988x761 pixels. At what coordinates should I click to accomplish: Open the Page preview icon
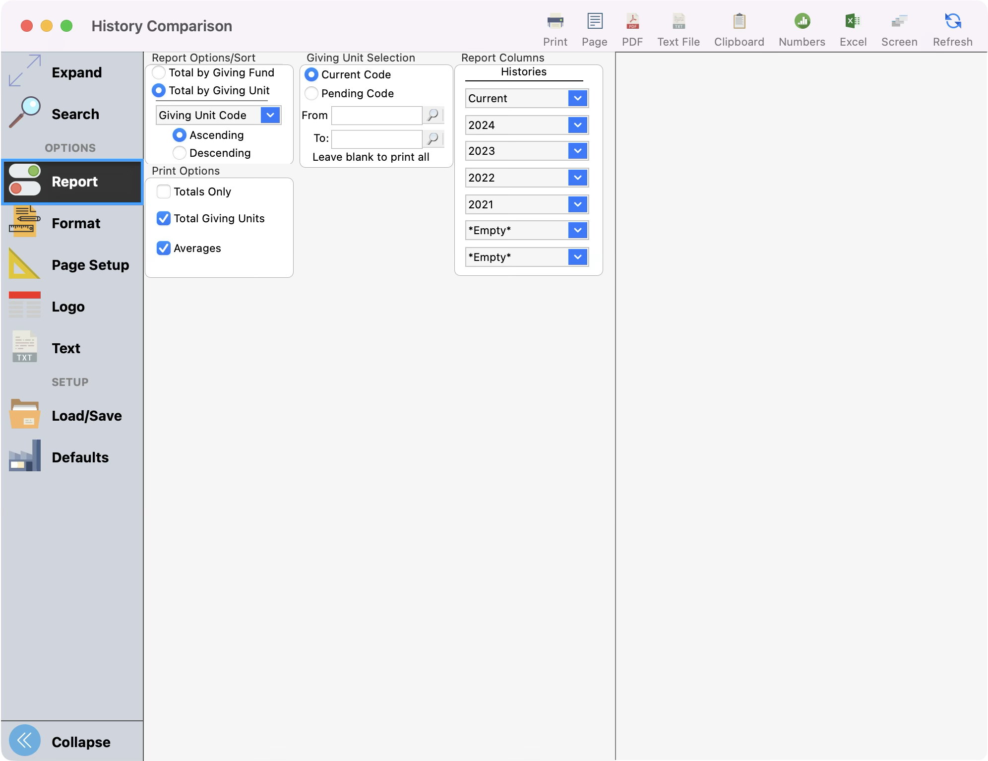(x=595, y=21)
